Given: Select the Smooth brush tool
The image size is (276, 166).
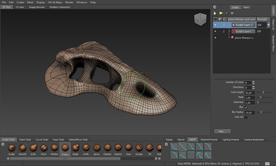Looking at the screenshot, I should [22, 150].
